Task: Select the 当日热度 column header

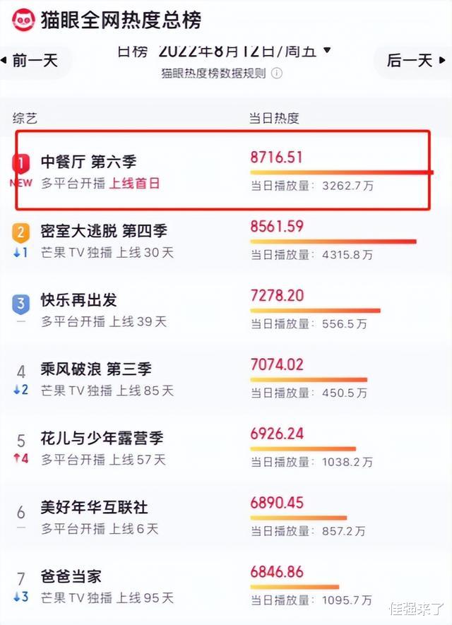Action: pos(274,118)
